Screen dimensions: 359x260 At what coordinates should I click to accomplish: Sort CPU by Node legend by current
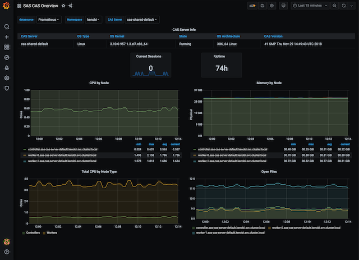coord(175,144)
